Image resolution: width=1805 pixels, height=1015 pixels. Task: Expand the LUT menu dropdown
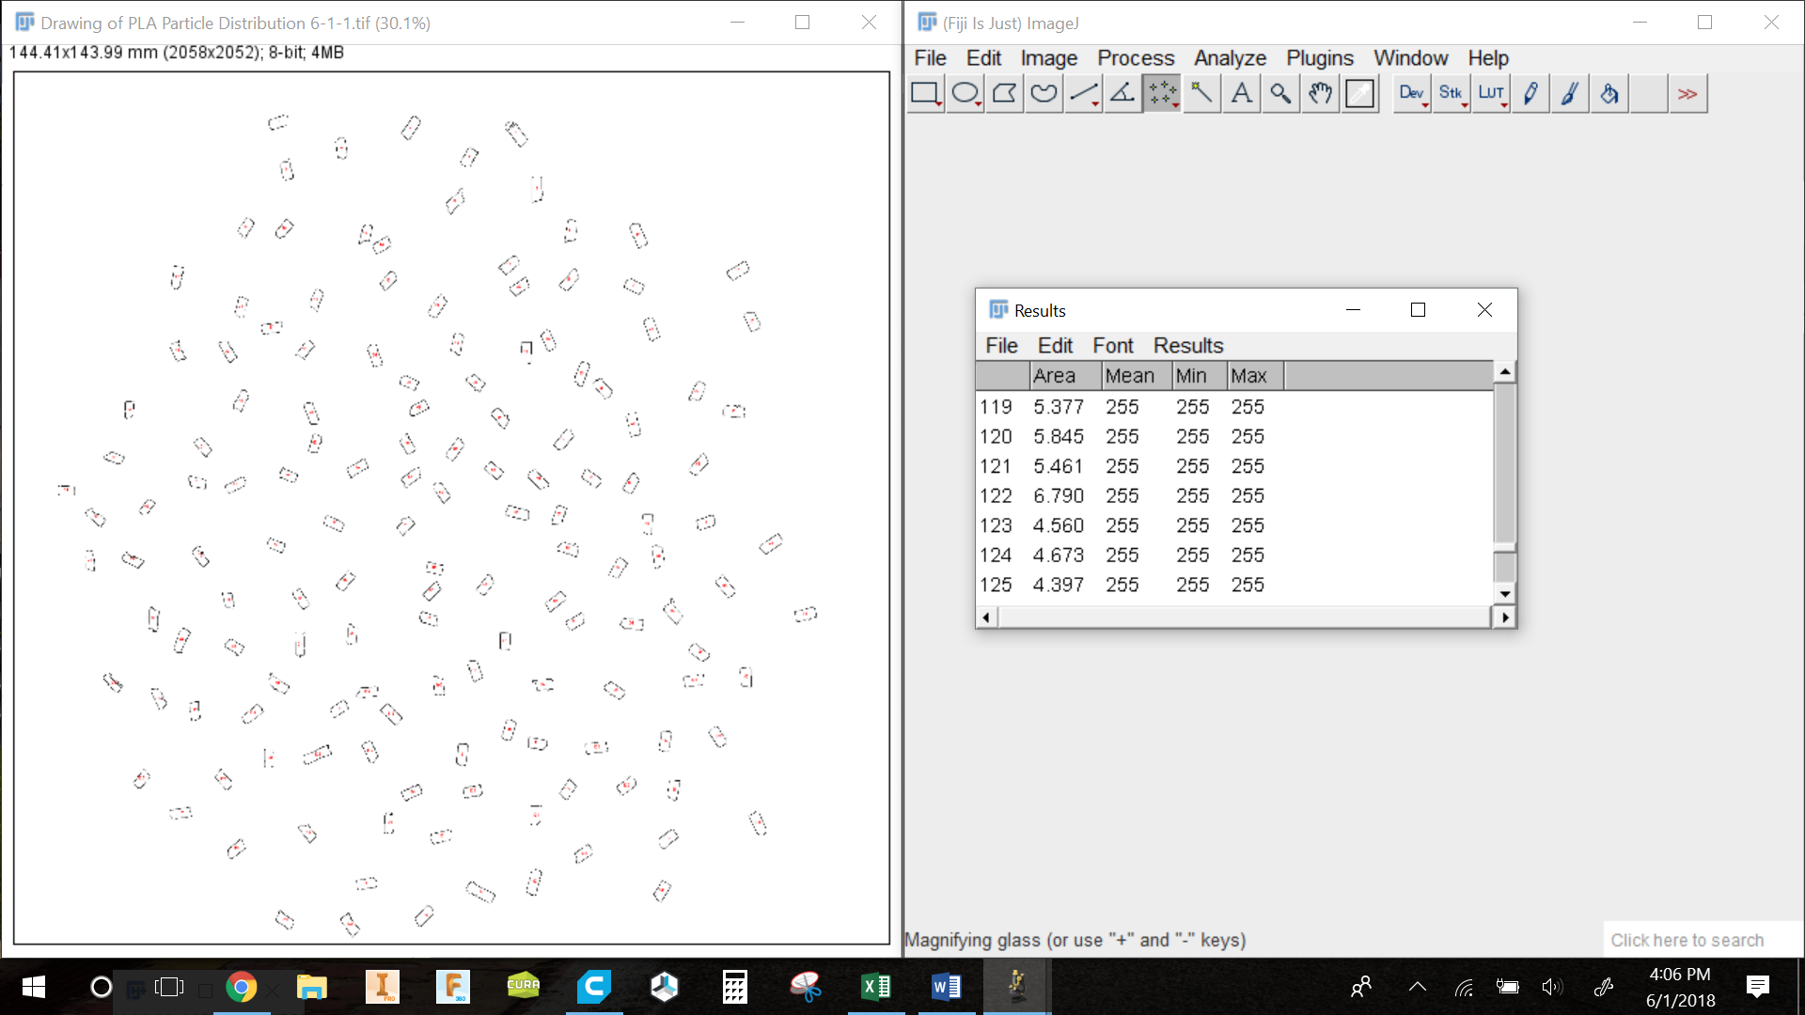point(1491,93)
